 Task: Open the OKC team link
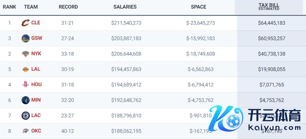tap(36, 131)
